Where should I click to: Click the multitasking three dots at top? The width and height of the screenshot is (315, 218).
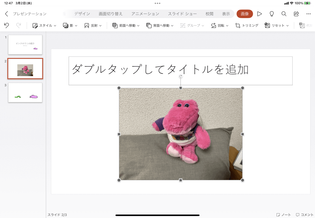pyautogui.click(x=157, y=3)
